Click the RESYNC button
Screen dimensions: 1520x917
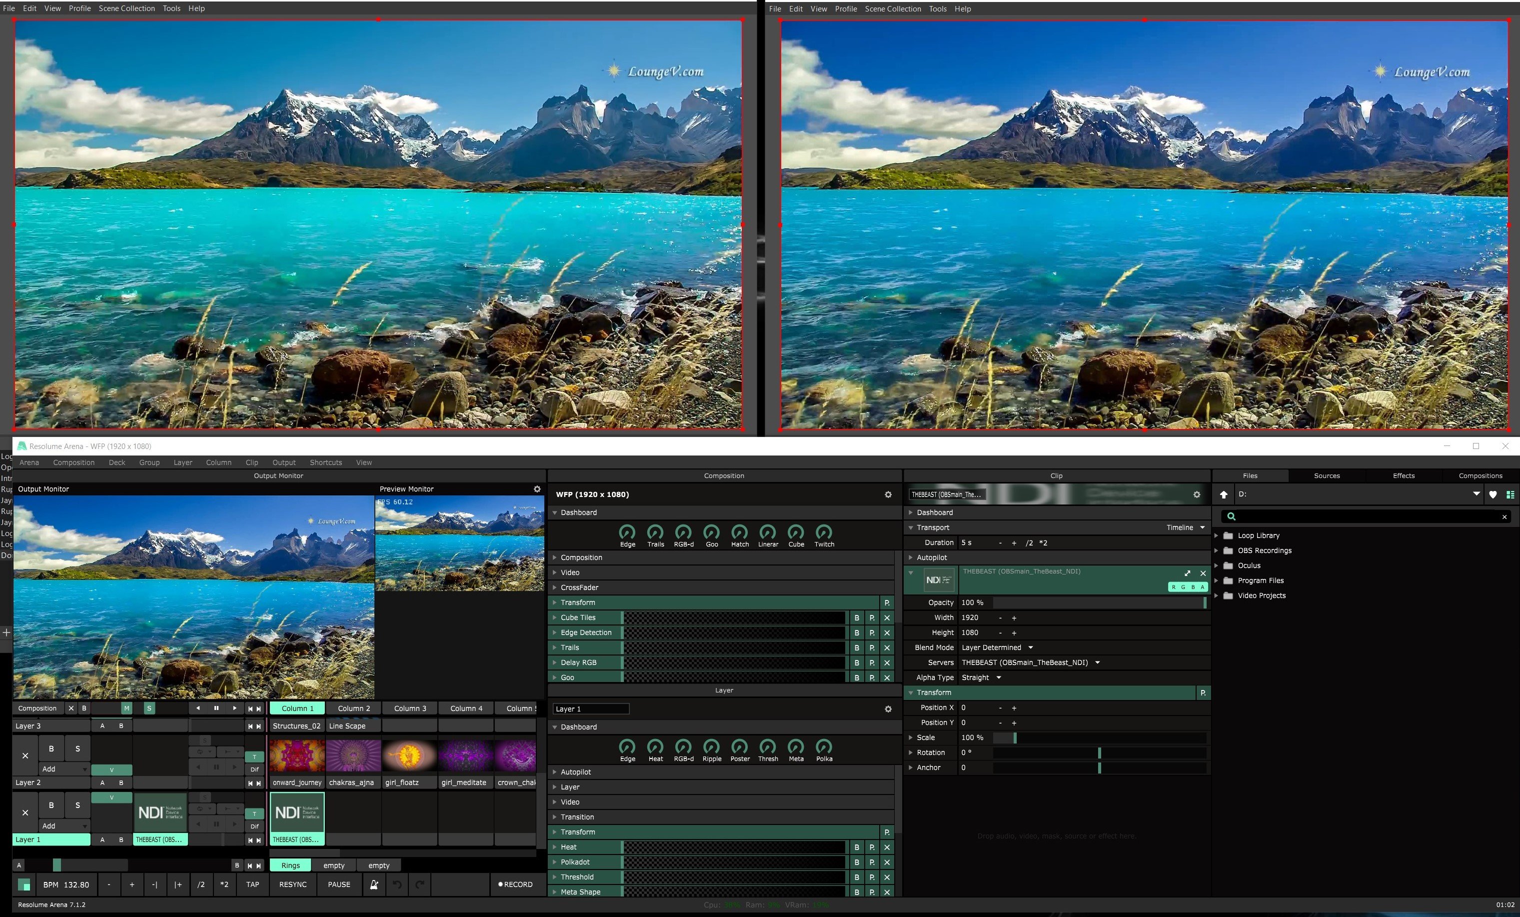(x=292, y=884)
